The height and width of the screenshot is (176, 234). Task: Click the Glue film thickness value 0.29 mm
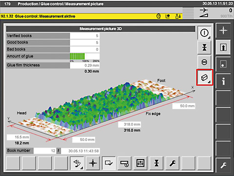tap(85, 65)
